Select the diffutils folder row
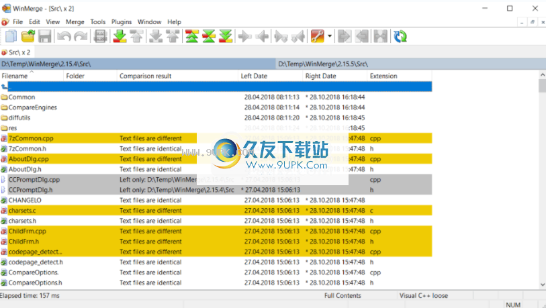This screenshot has height=308, width=546. point(216,117)
